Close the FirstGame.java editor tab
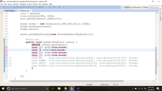This screenshot has width=162, height=91. click(31, 11)
